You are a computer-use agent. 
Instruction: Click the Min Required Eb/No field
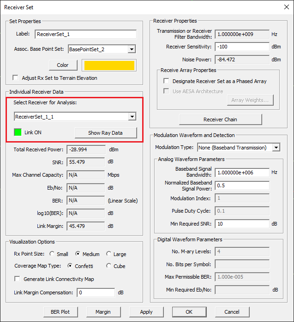pos(242,290)
